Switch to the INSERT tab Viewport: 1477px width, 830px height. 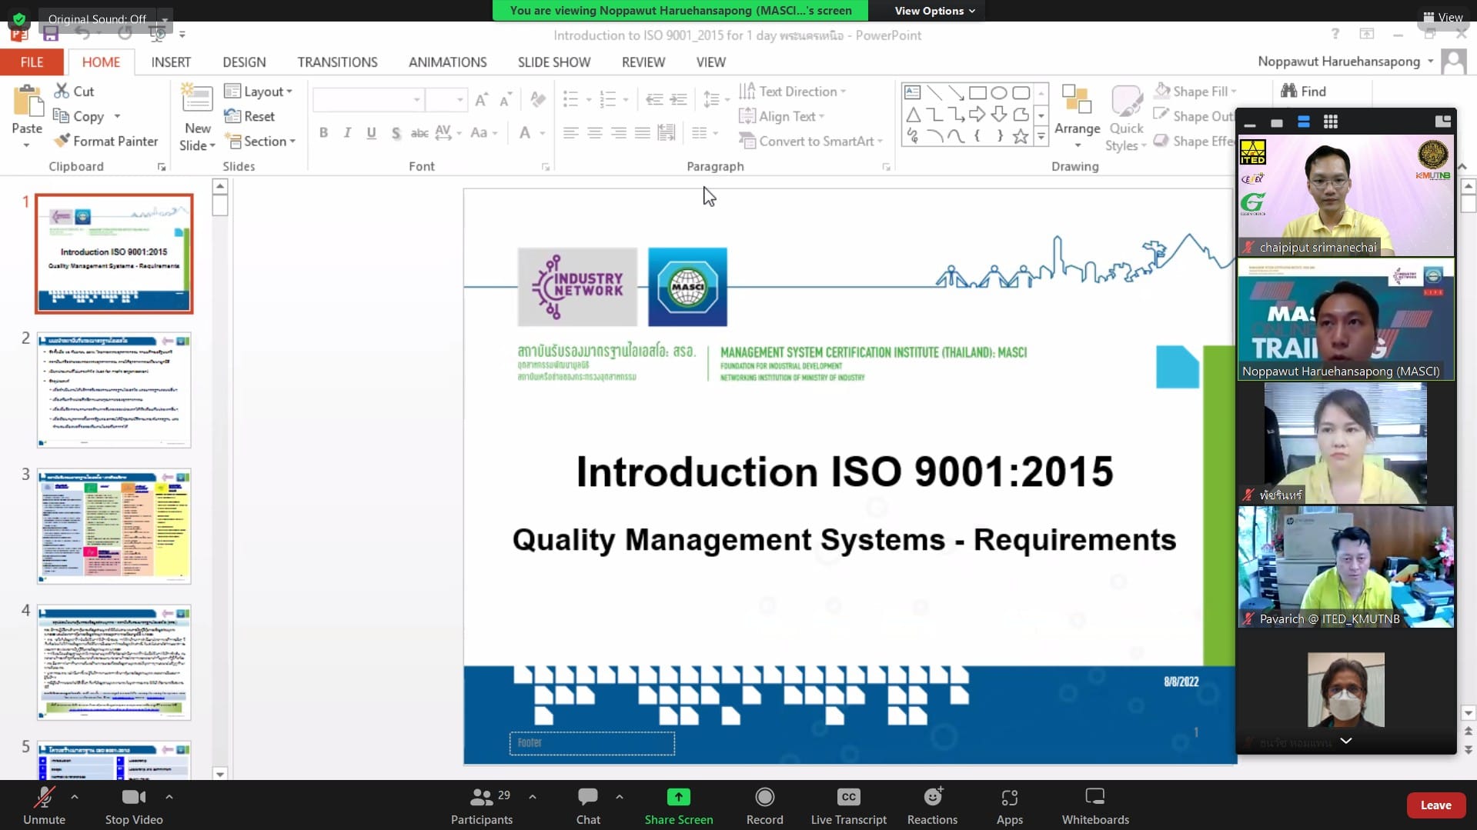[x=171, y=62]
